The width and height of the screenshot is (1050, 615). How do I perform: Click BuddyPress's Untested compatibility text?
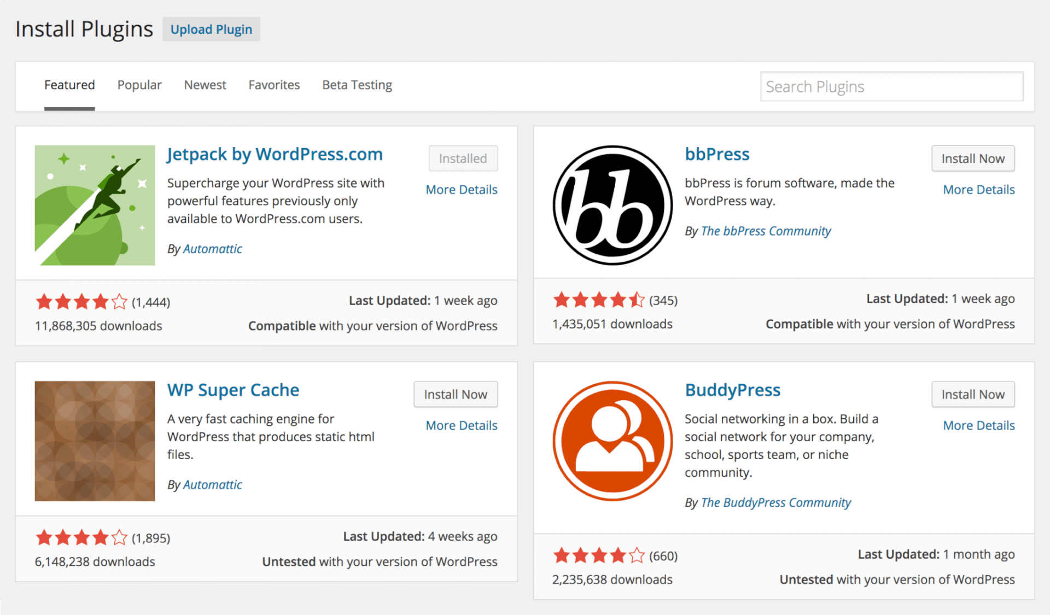point(897,580)
